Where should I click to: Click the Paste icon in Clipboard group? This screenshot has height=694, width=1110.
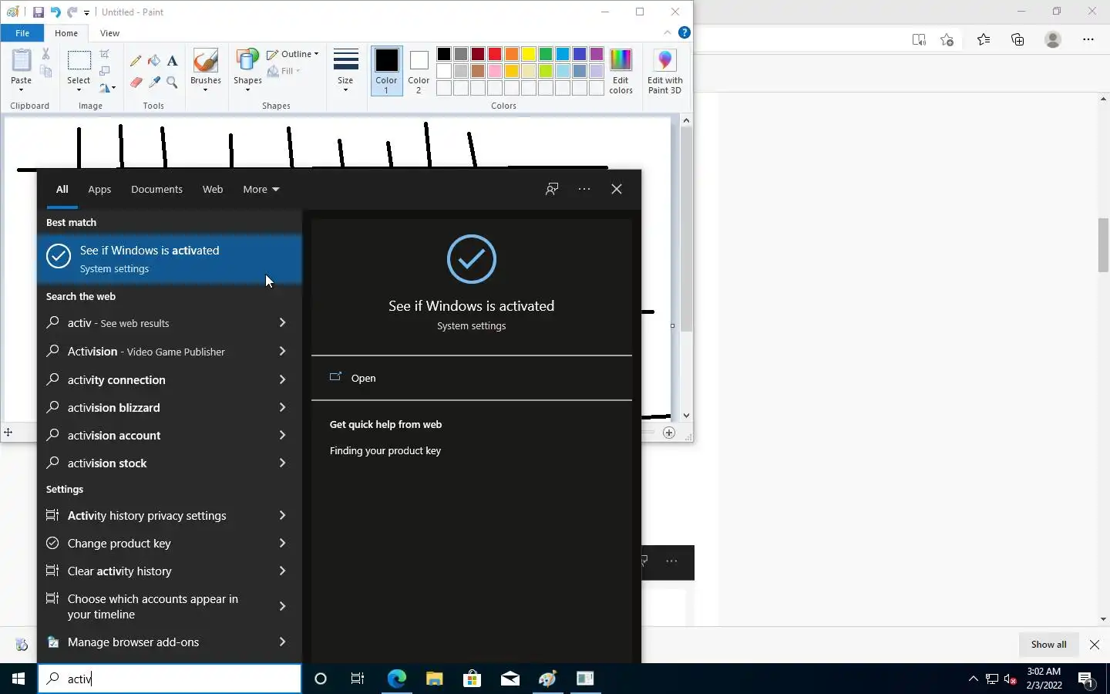tap(21, 61)
